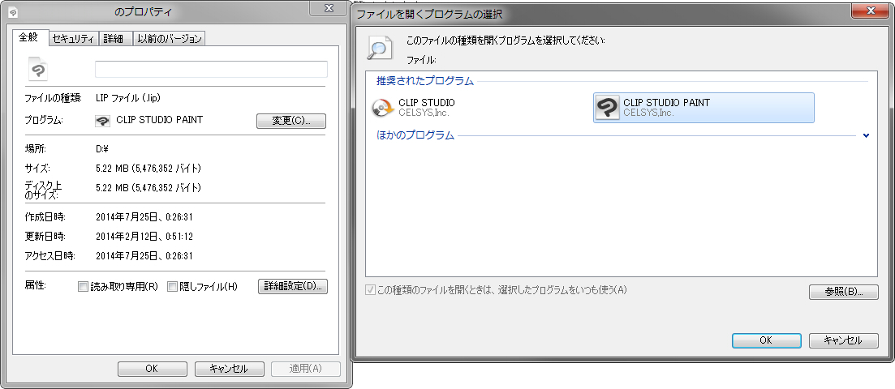Viewport: 895px width, 389px height.
Task: Click the サイズ value 5.22 MB
Action: pos(148,169)
